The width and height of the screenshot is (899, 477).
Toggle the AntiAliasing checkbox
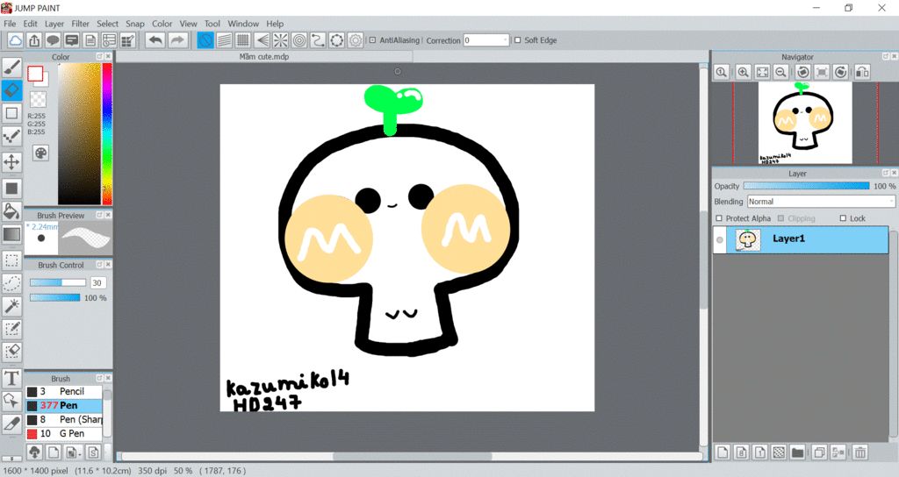click(372, 40)
